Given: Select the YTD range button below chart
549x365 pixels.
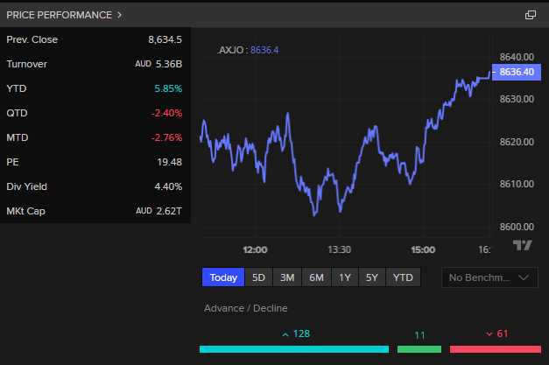Looking at the screenshot, I should tap(403, 277).
